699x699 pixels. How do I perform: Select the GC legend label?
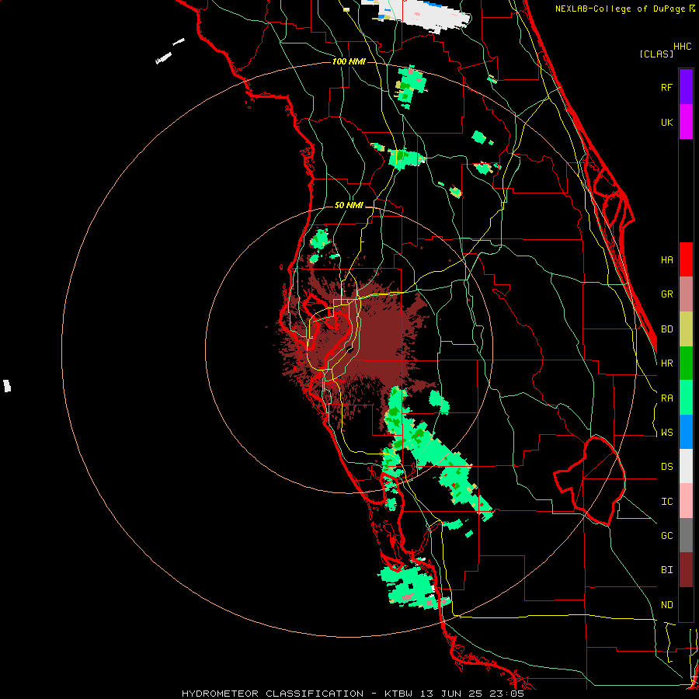point(666,536)
